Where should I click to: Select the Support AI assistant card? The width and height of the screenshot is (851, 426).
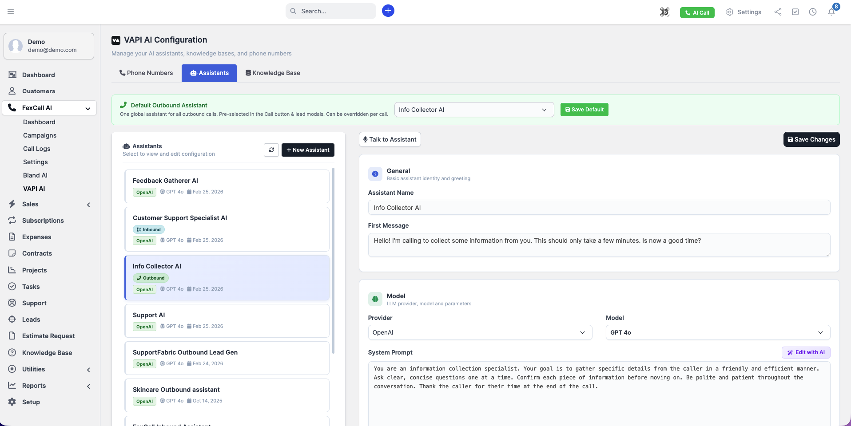click(227, 321)
